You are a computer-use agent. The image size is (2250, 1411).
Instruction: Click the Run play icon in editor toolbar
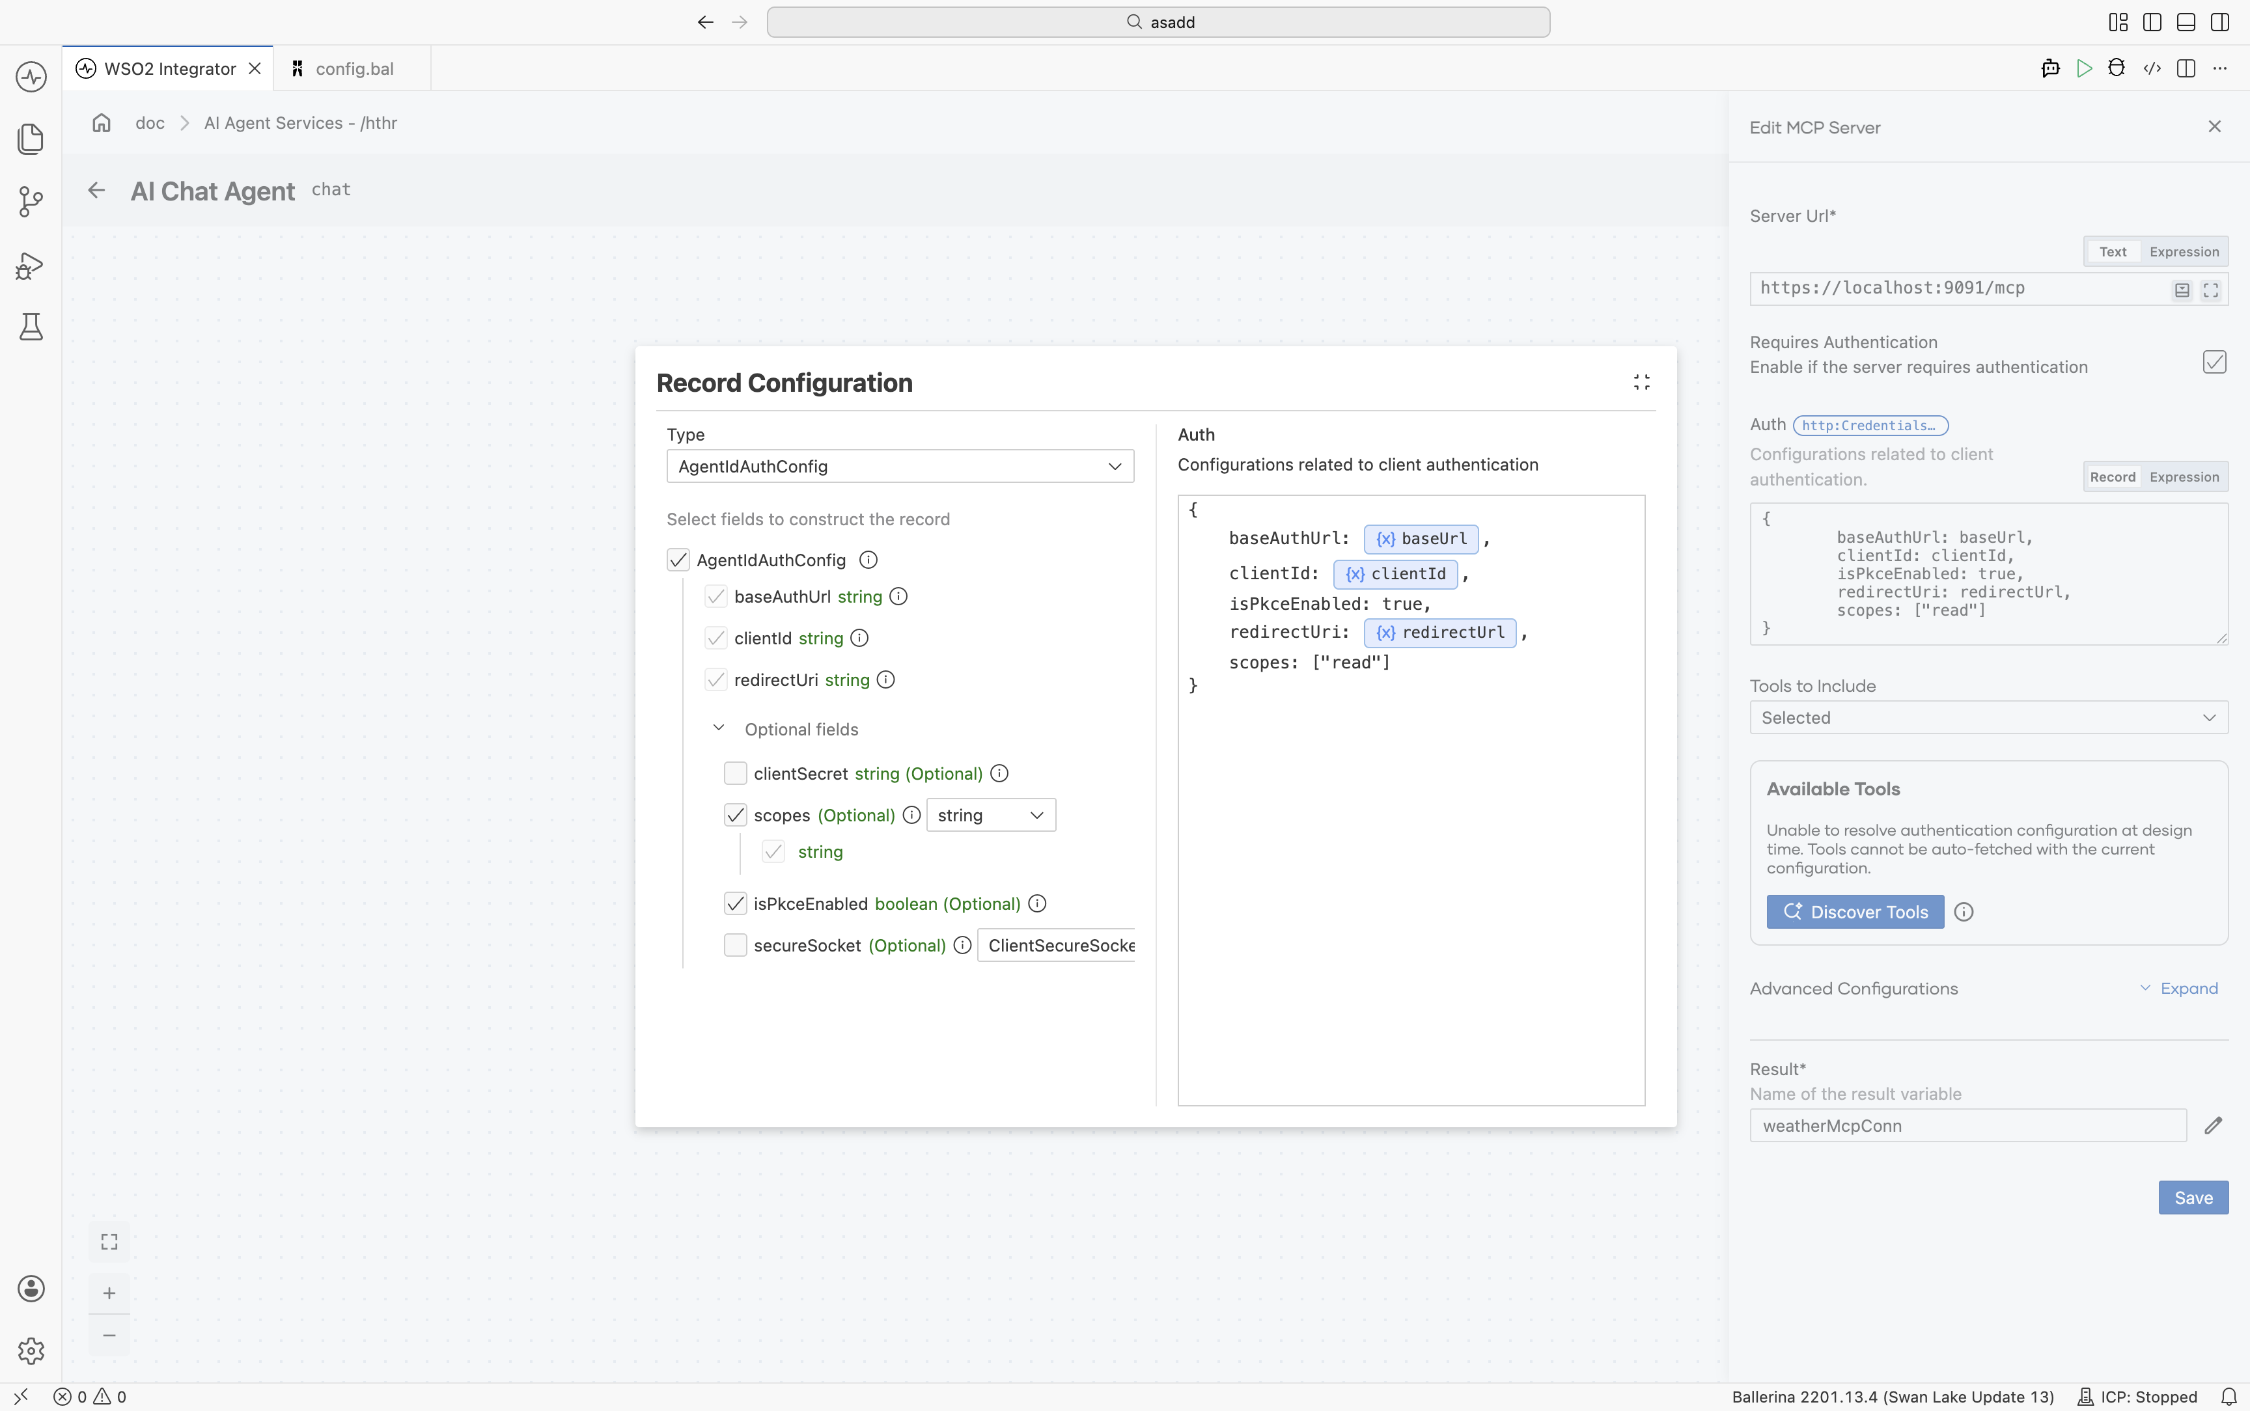2084,68
